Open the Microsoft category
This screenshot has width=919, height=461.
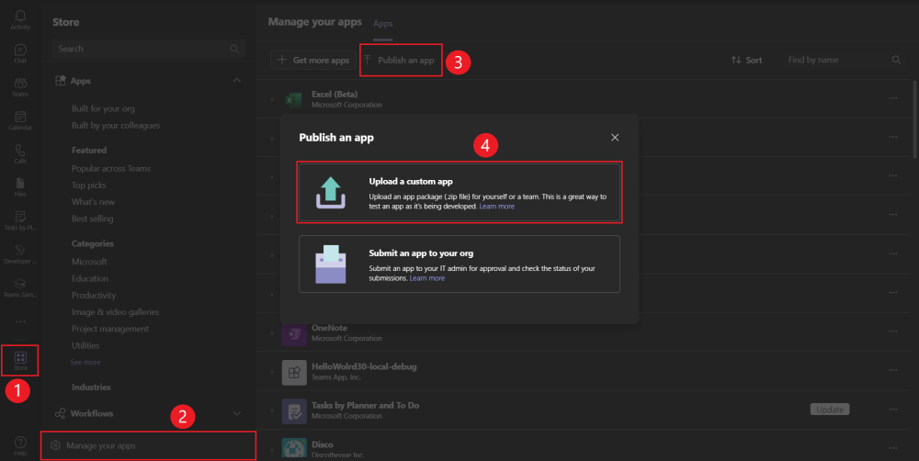tap(89, 262)
